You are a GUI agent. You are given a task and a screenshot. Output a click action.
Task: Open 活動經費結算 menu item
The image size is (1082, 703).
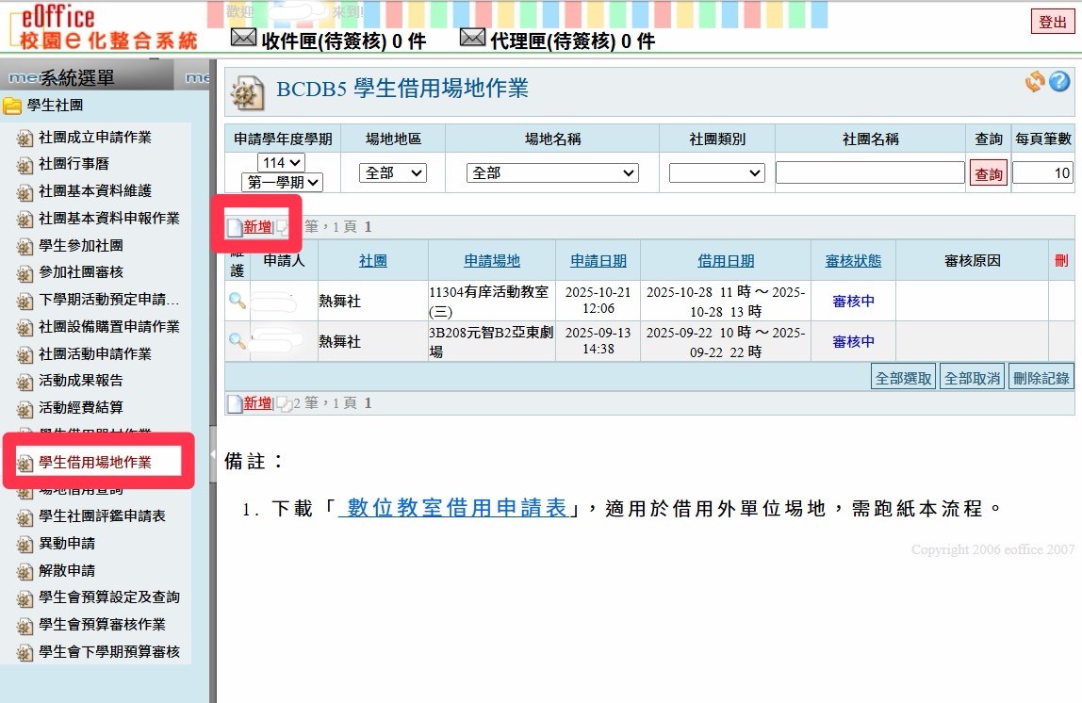point(81,408)
